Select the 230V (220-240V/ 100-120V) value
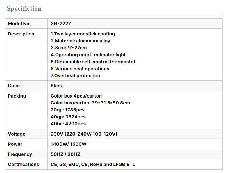Screen dimensions: 225x173 click(84, 134)
